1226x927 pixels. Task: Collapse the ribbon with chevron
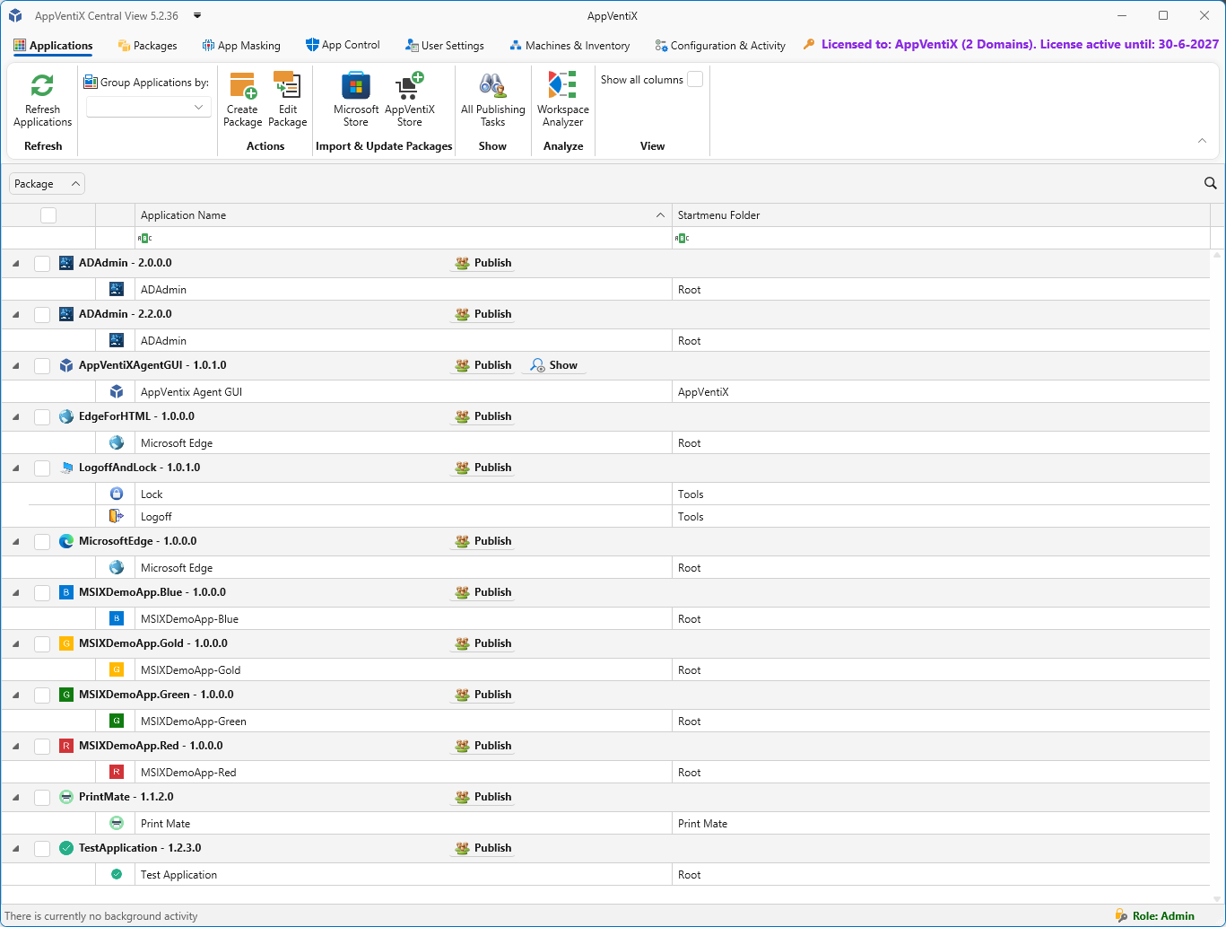1202,141
